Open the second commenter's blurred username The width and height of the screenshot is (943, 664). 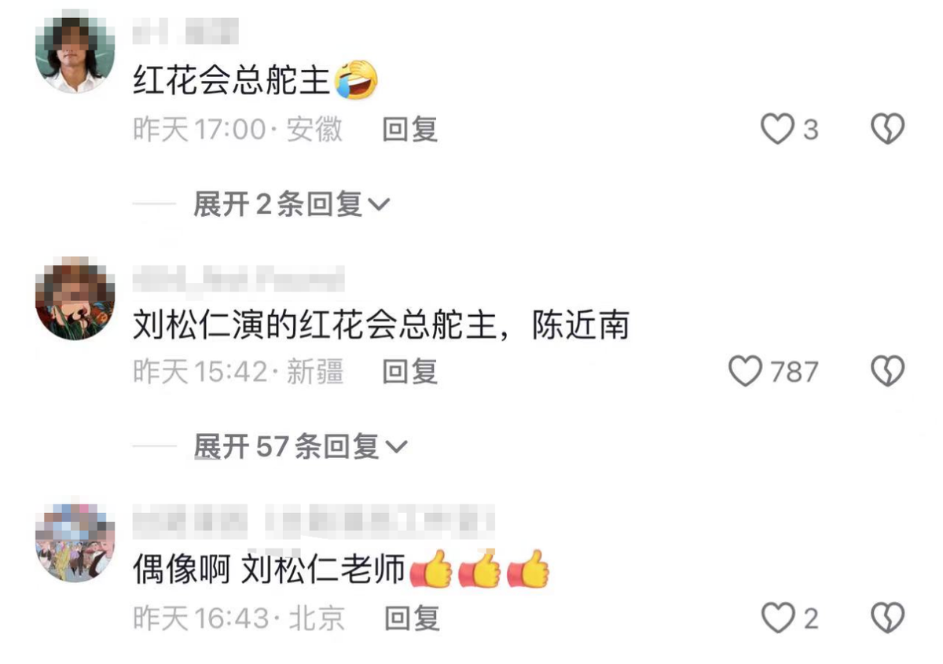coord(239,278)
